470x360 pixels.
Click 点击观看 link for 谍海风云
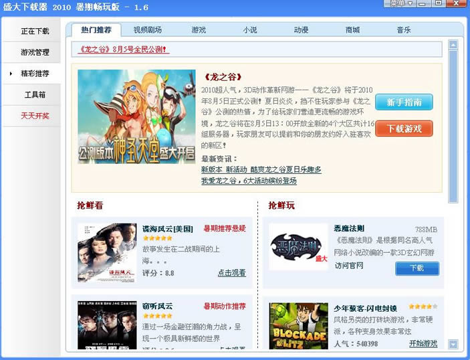click(232, 273)
